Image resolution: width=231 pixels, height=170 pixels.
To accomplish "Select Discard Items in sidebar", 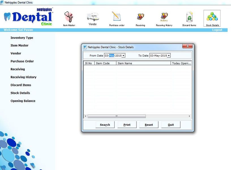I will (21, 85).
